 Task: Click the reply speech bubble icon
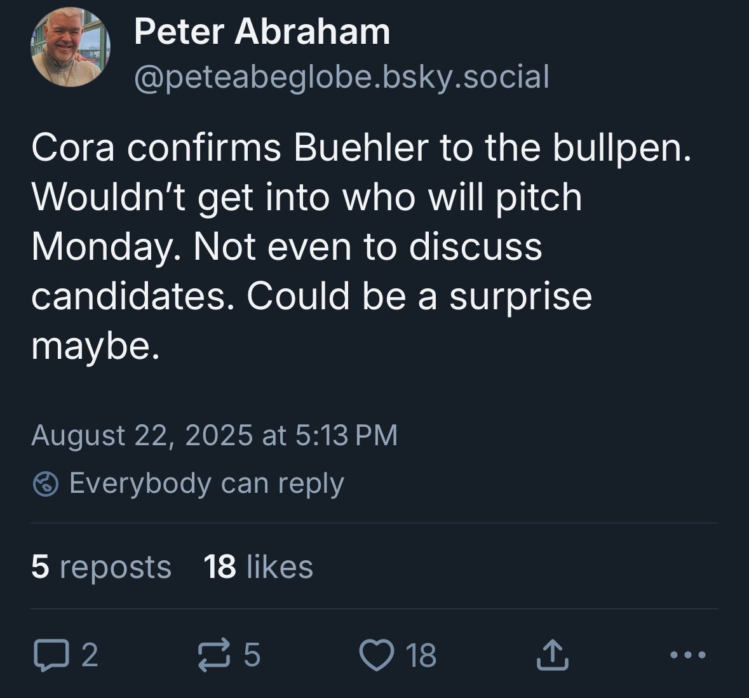(48, 655)
